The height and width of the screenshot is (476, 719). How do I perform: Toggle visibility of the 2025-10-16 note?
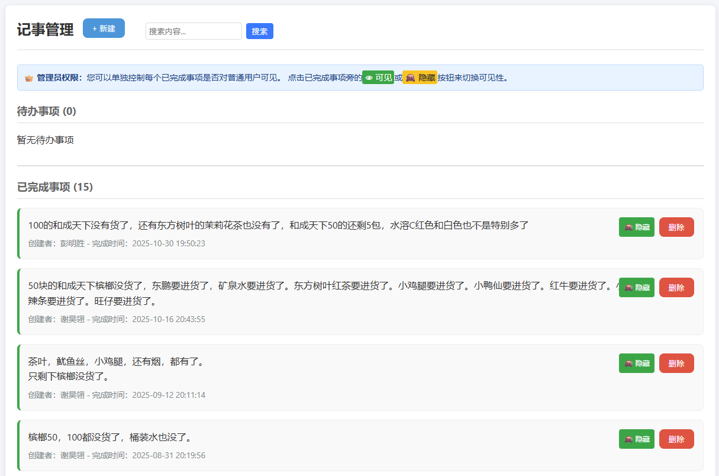click(x=636, y=288)
